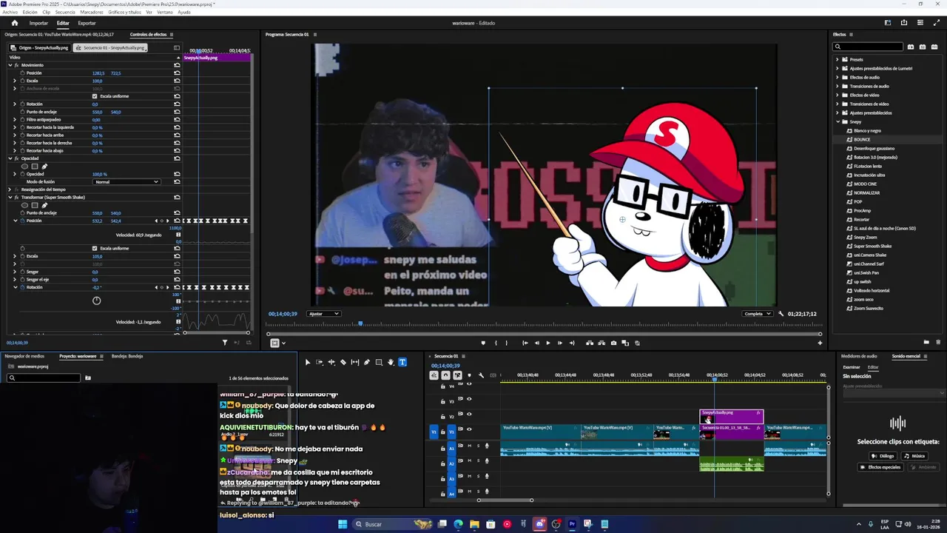Select the Track Select Forward tool

(x=319, y=362)
